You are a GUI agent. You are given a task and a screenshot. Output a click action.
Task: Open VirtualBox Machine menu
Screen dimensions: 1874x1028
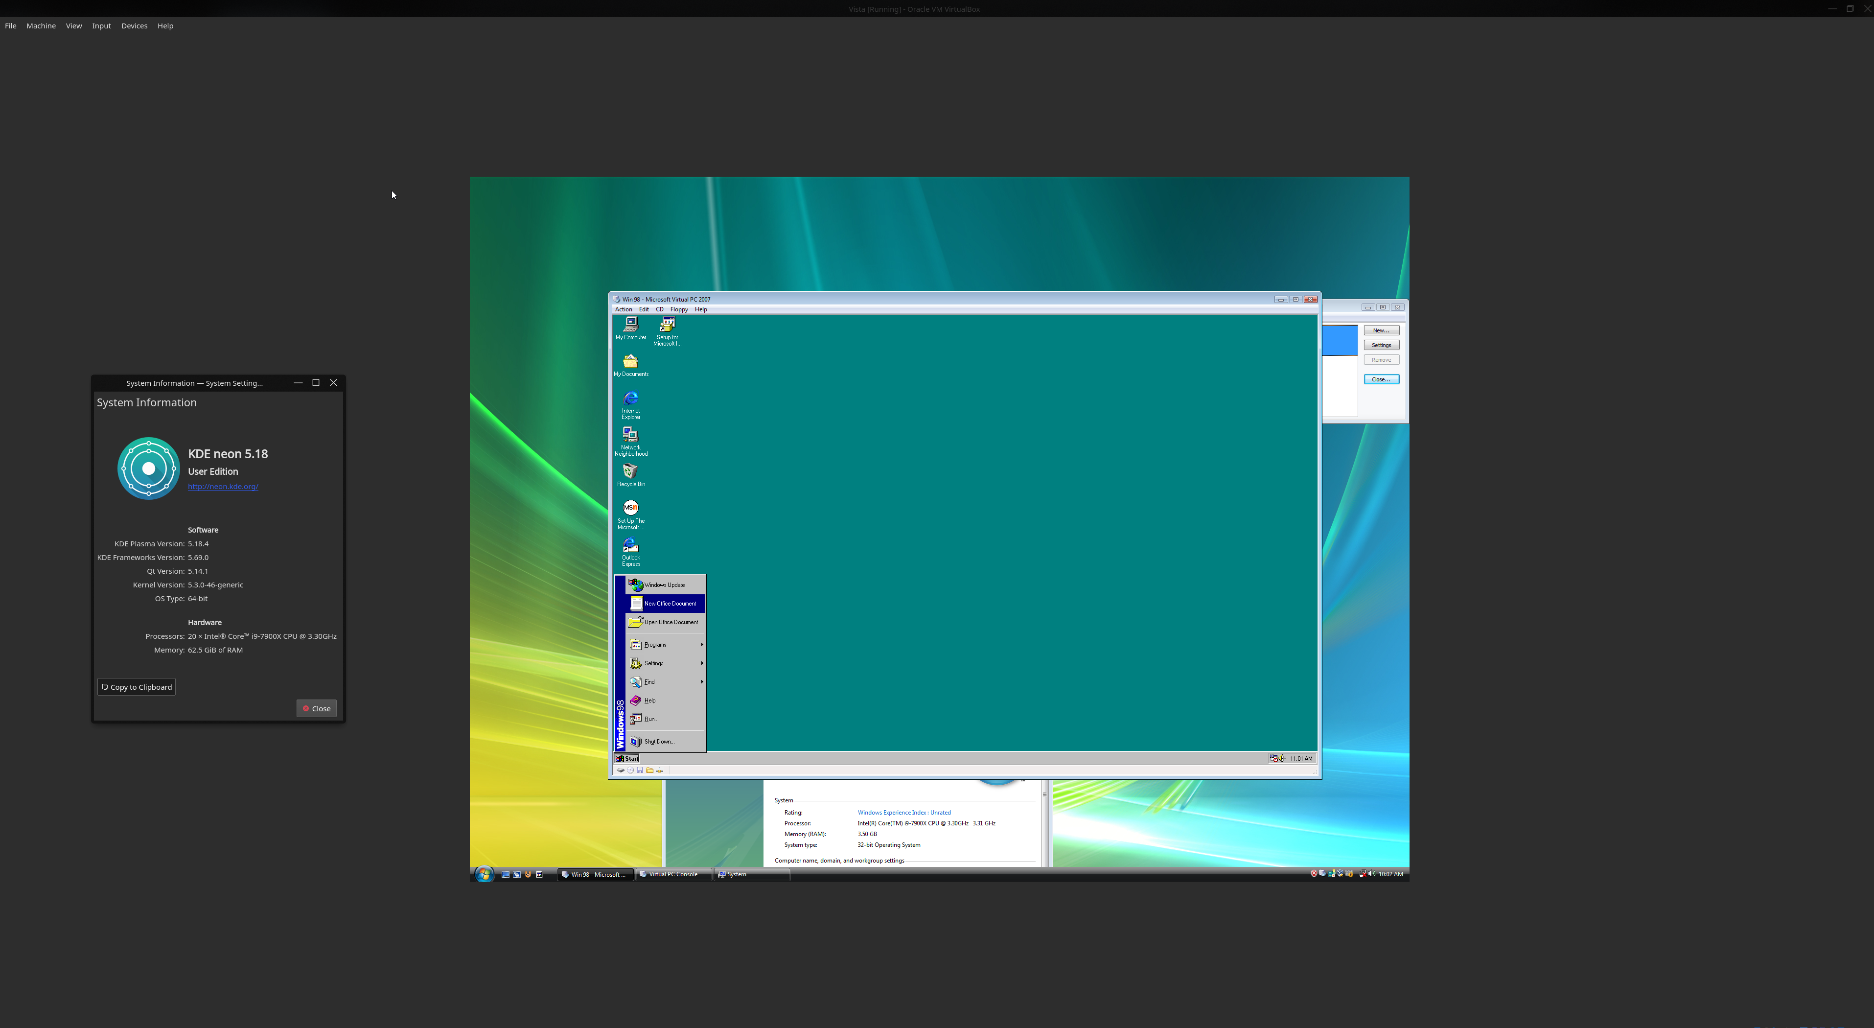pyautogui.click(x=41, y=25)
